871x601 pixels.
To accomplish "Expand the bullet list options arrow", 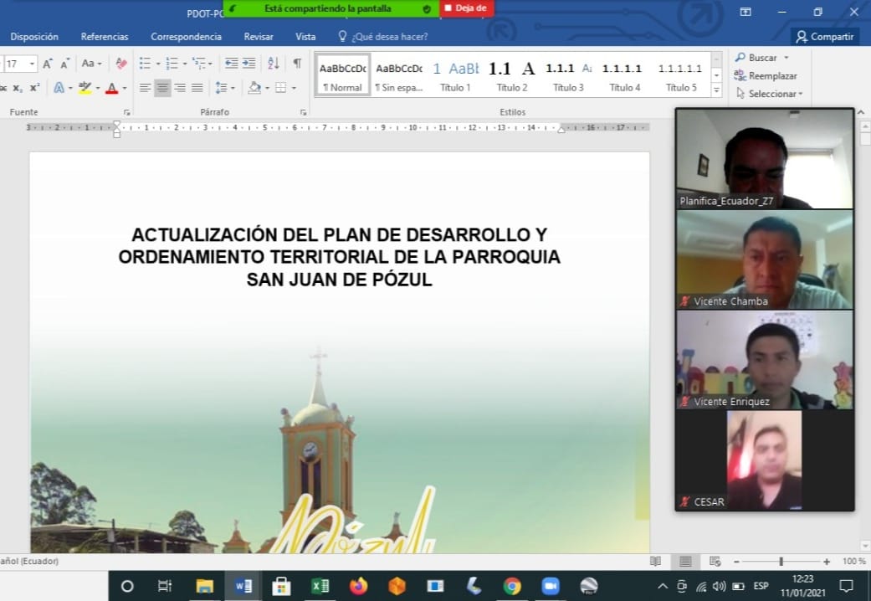I will tap(156, 63).
